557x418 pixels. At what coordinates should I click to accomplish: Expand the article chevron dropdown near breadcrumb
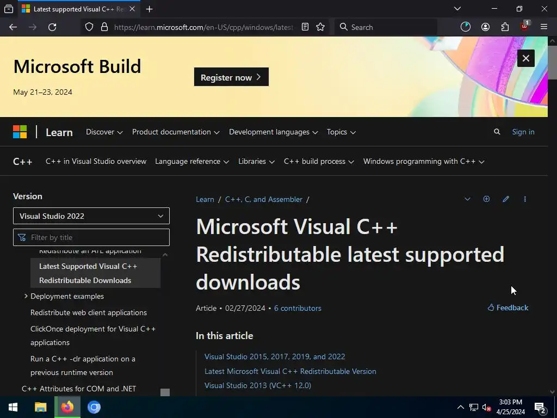467,199
